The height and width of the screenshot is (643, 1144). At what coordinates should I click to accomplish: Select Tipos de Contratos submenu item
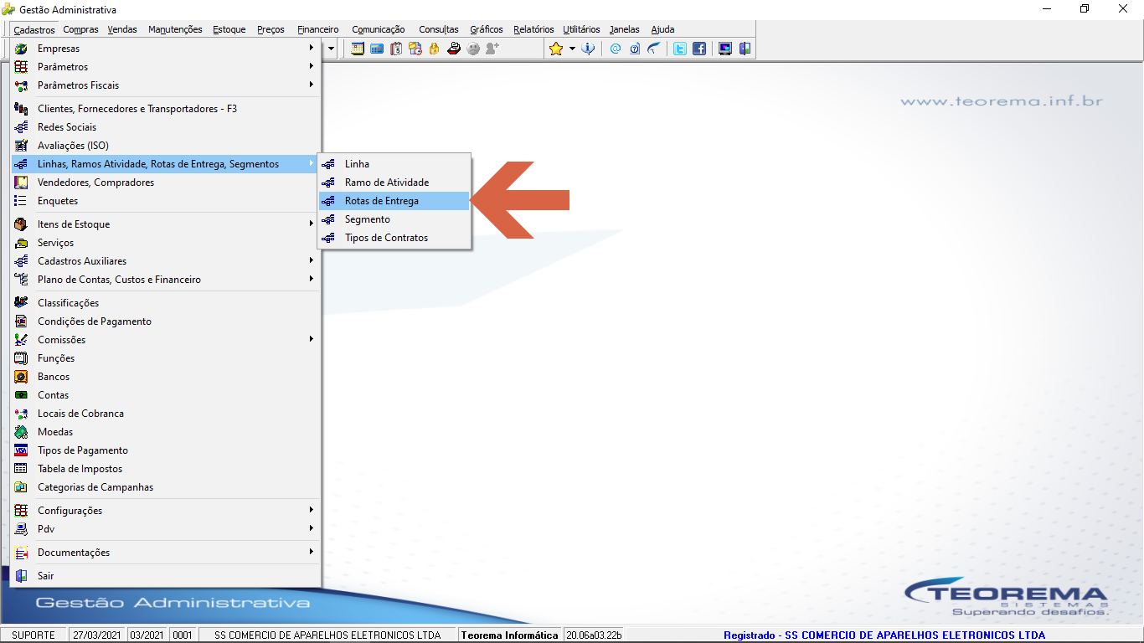pos(394,238)
